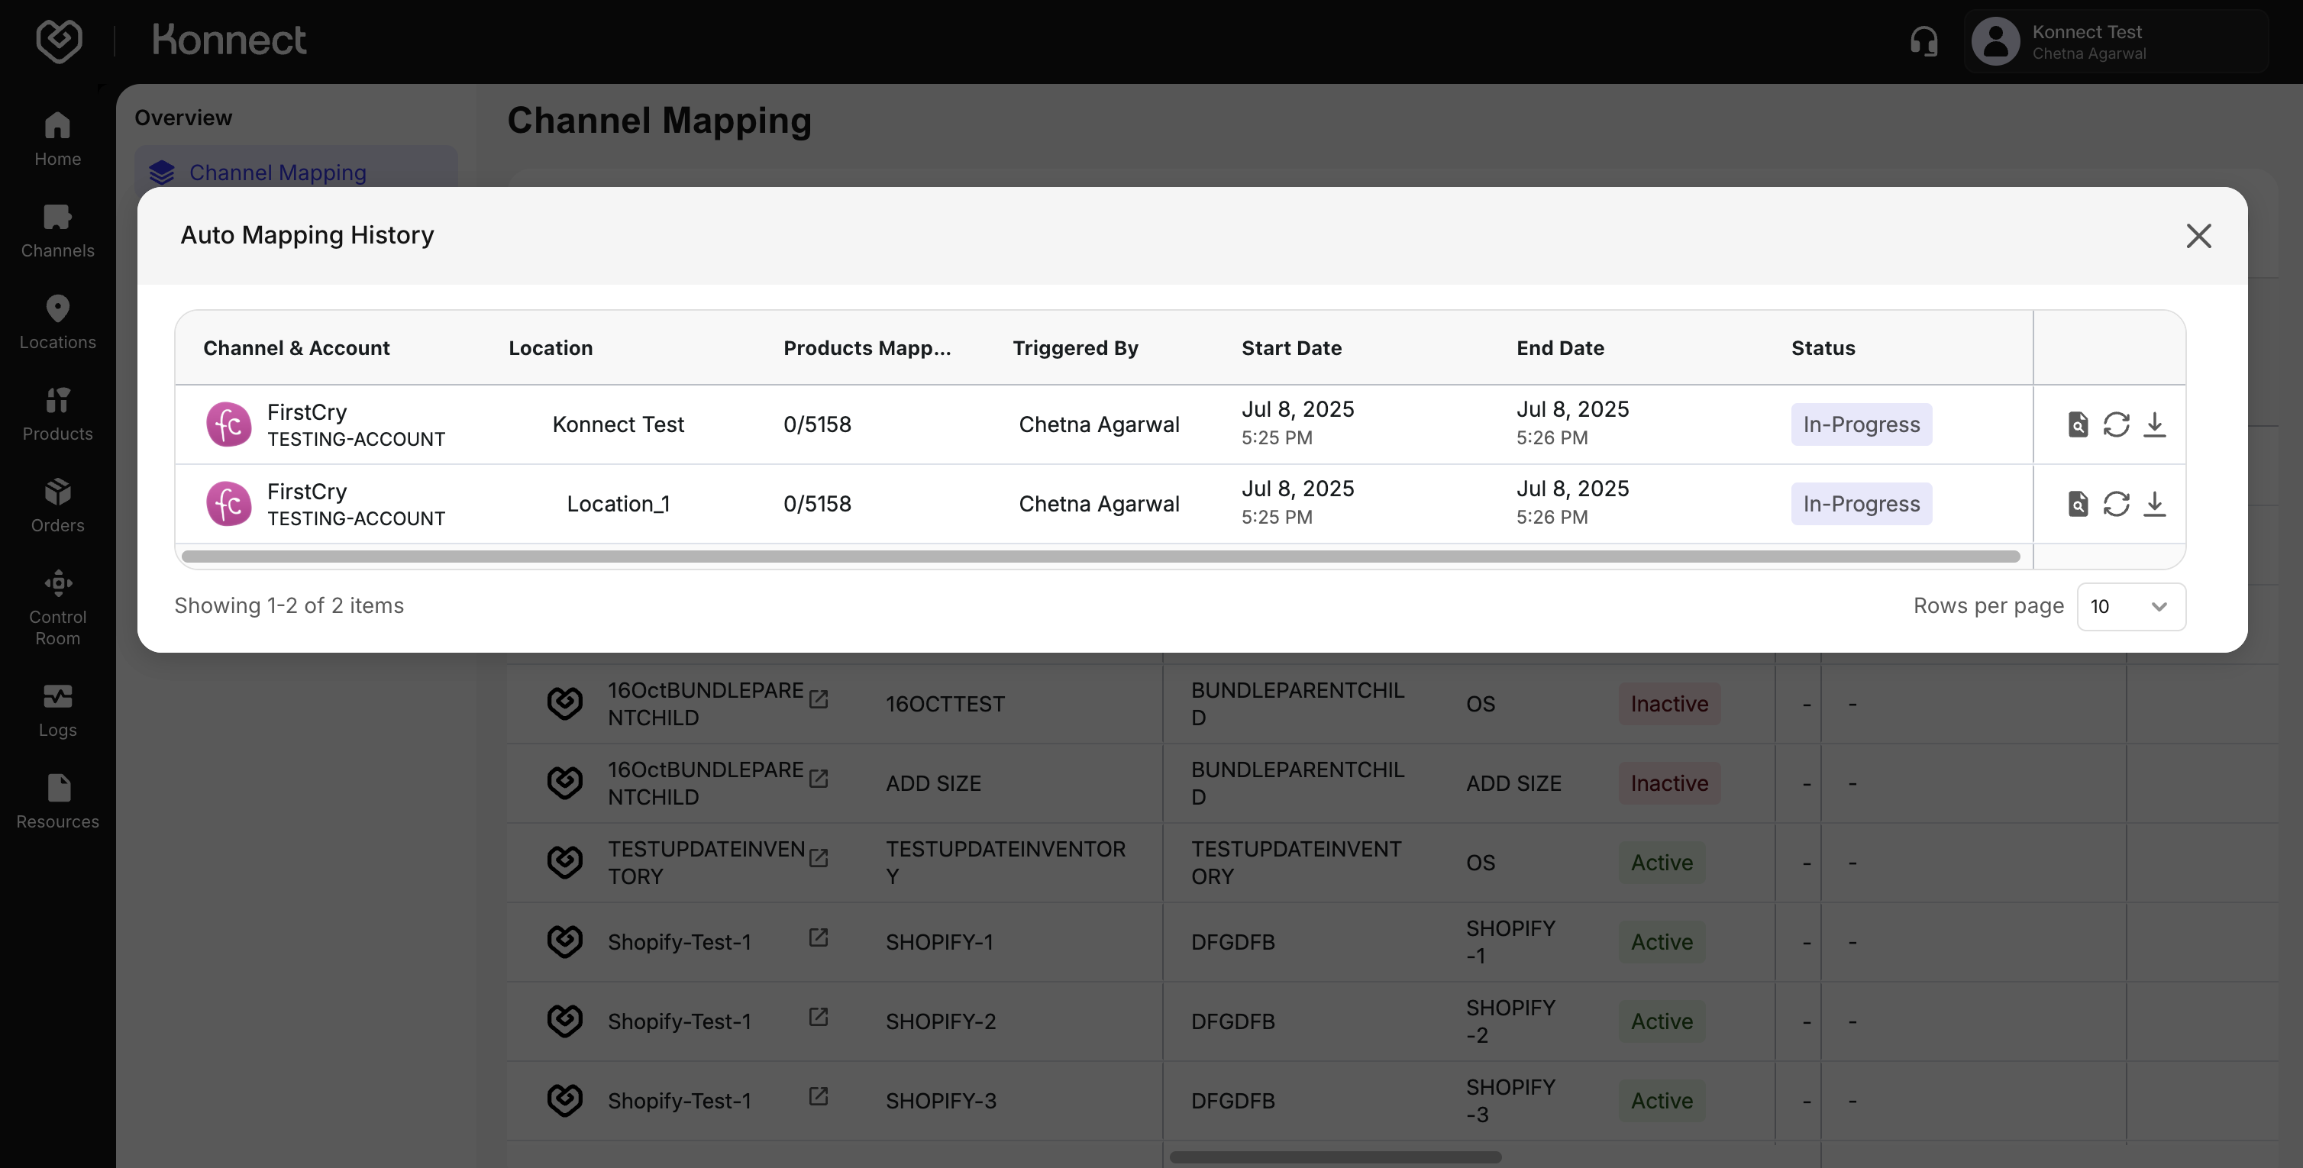The image size is (2303, 1168).
Task: Click the modal table horizontal scrollbar
Action: [1100, 557]
